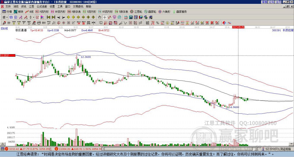
Task: Select the hand pan tool
Action: pyautogui.click(x=100, y=17)
